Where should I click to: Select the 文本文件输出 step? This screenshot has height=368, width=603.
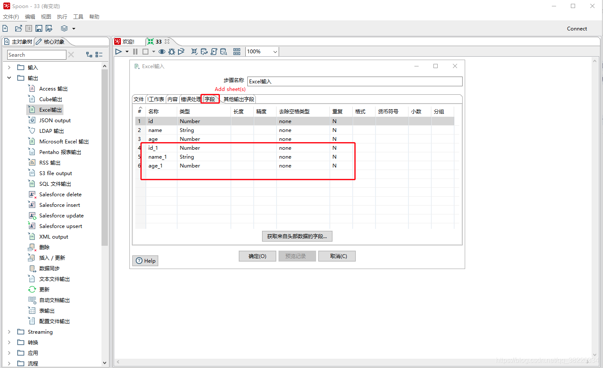click(x=54, y=279)
